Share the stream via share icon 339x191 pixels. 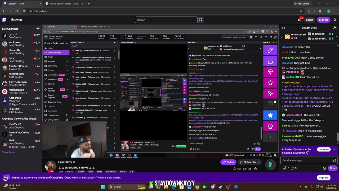click(255, 169)
